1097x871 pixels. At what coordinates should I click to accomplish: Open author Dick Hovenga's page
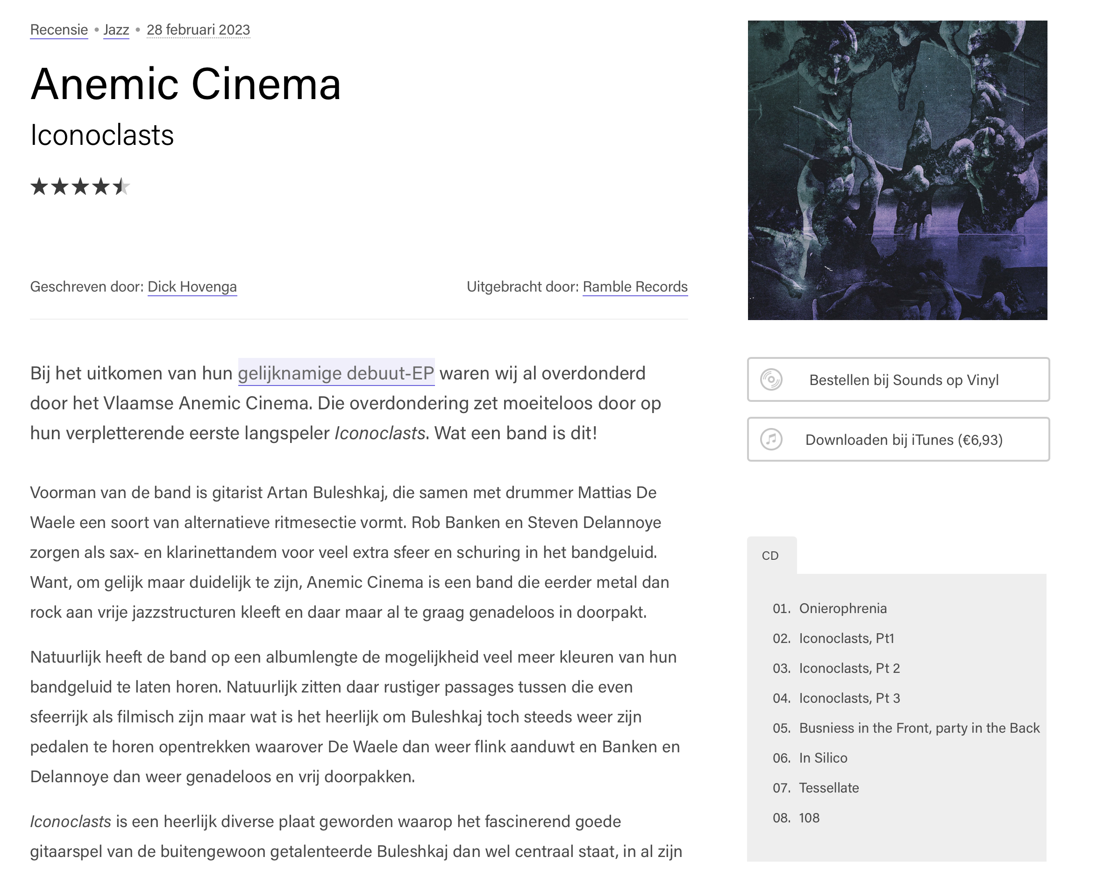pyautogui.click(x=192, y=287)
